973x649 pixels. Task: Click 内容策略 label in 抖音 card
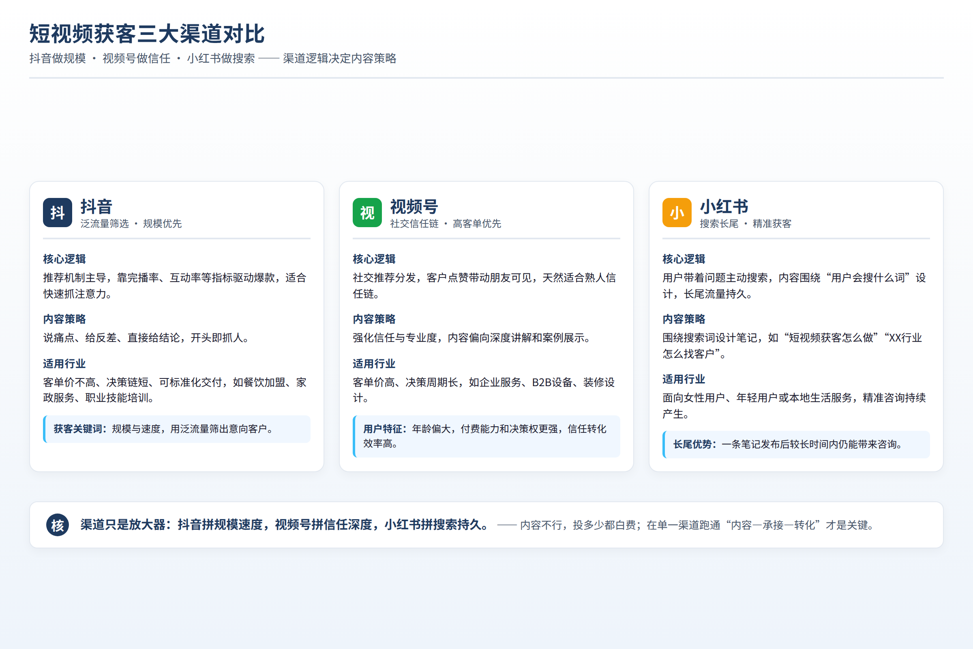click(64, 319)
